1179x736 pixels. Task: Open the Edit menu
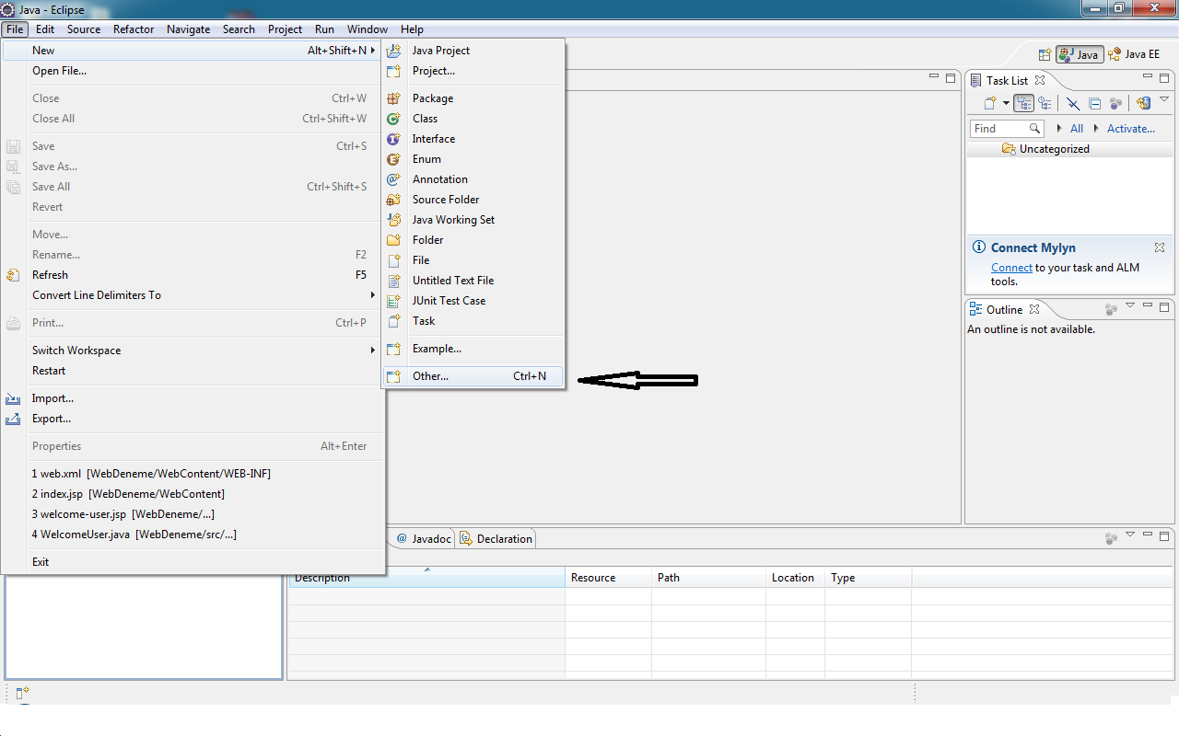(45, 29)
